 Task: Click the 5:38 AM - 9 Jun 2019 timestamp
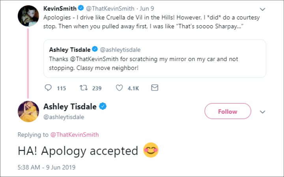[x=47, y=167]
